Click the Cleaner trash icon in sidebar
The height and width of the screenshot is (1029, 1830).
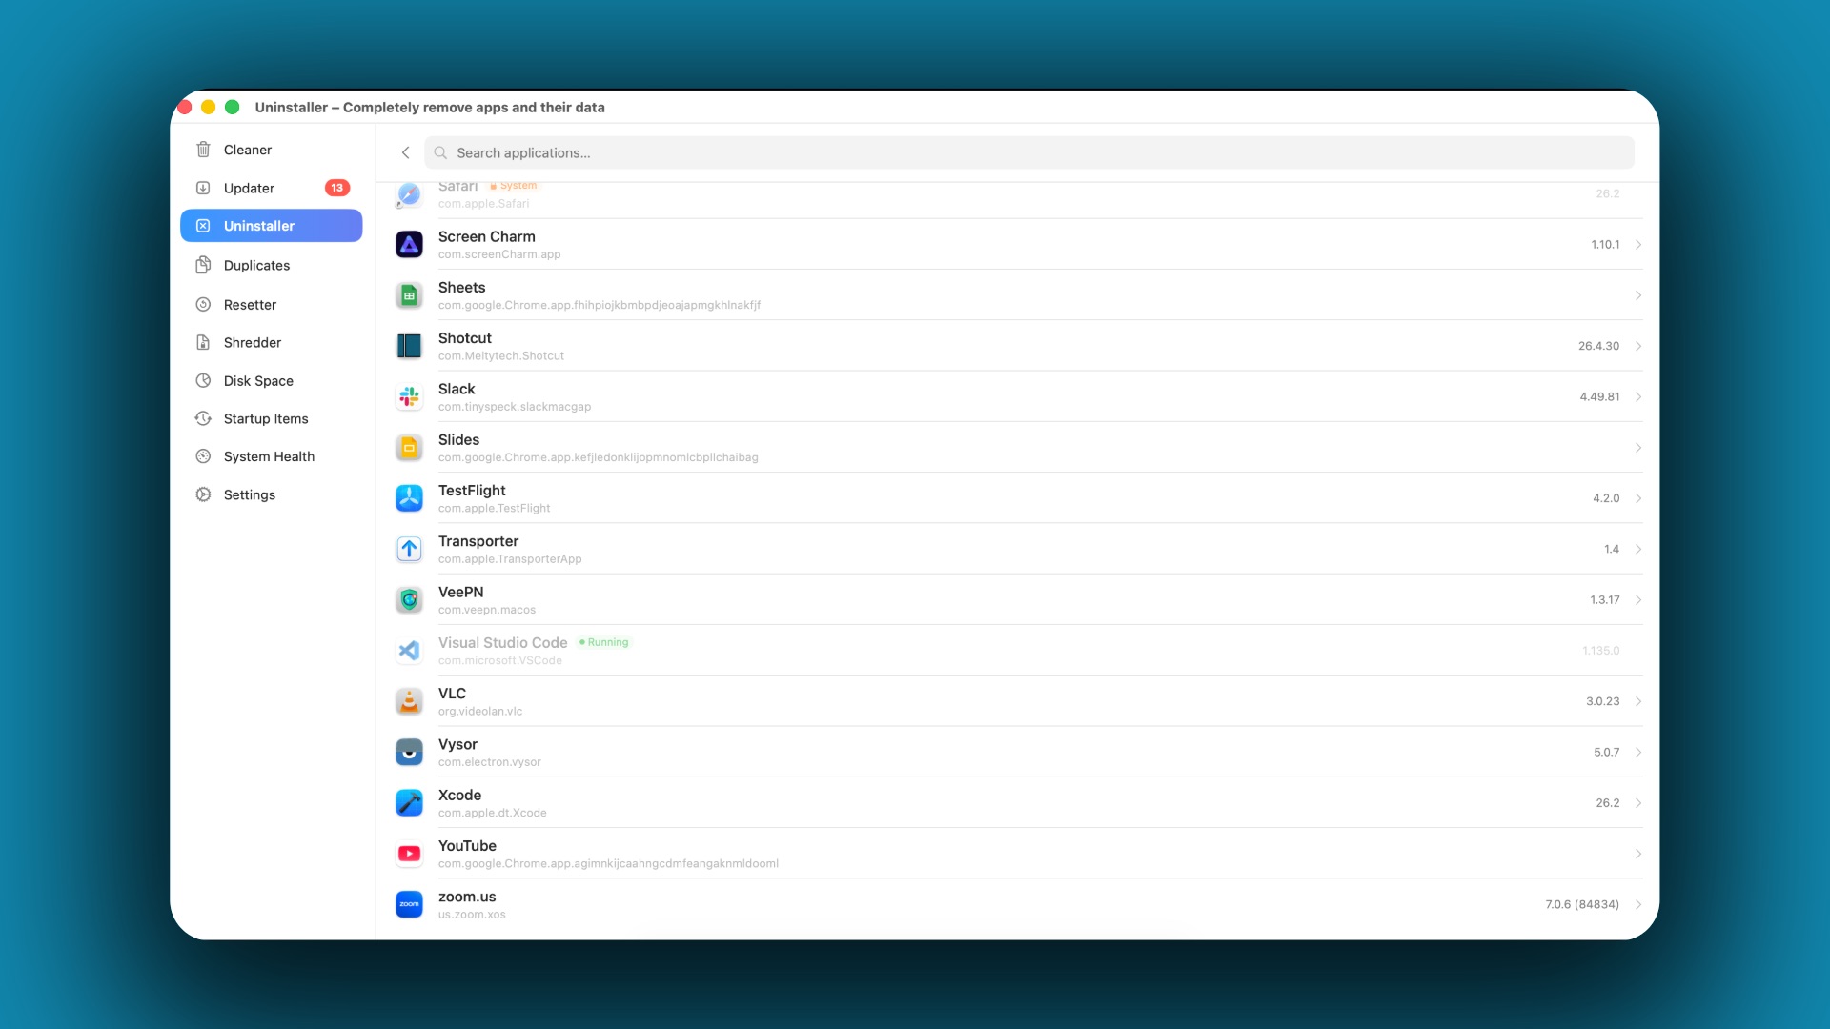203,150
